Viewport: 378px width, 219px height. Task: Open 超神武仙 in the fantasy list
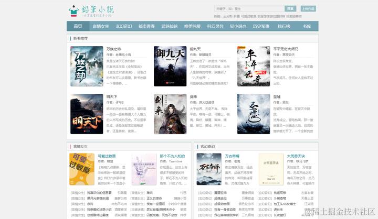click(x=220, y=198)
